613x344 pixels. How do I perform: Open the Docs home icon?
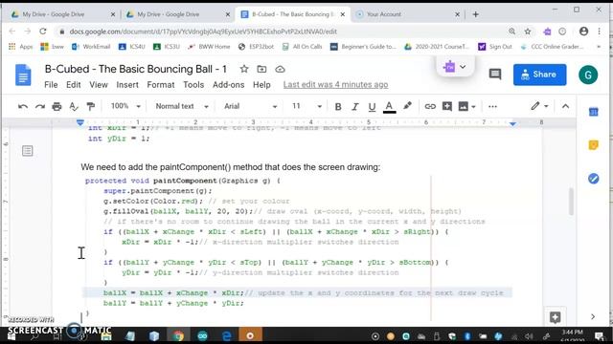coord(23,75)
